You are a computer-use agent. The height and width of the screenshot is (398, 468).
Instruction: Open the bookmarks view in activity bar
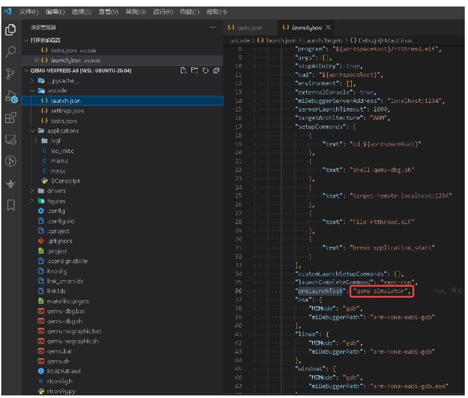[10, 205]
